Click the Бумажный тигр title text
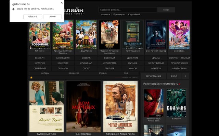The image size is (219, 136). pos(47,134)
